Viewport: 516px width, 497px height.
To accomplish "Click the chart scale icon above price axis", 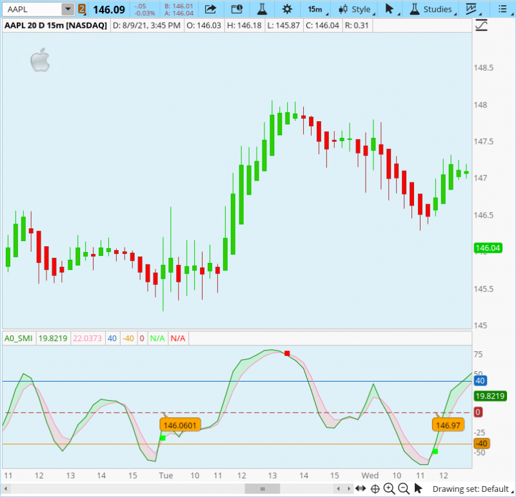I will point(481,26).
